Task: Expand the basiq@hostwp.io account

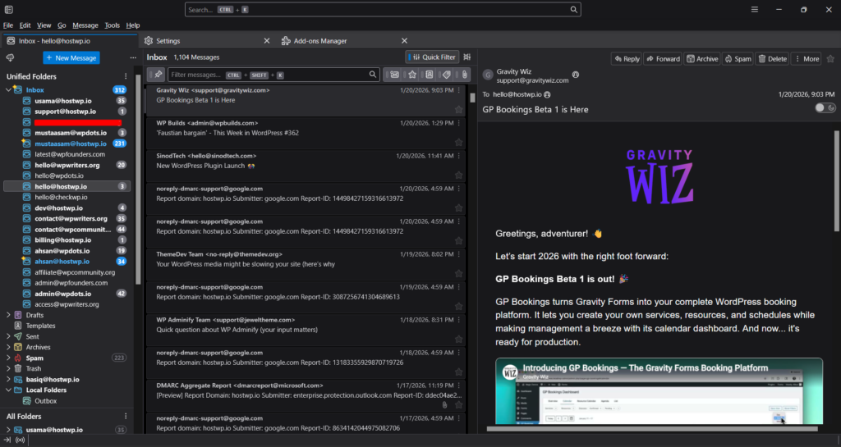Action: [8, 379]
